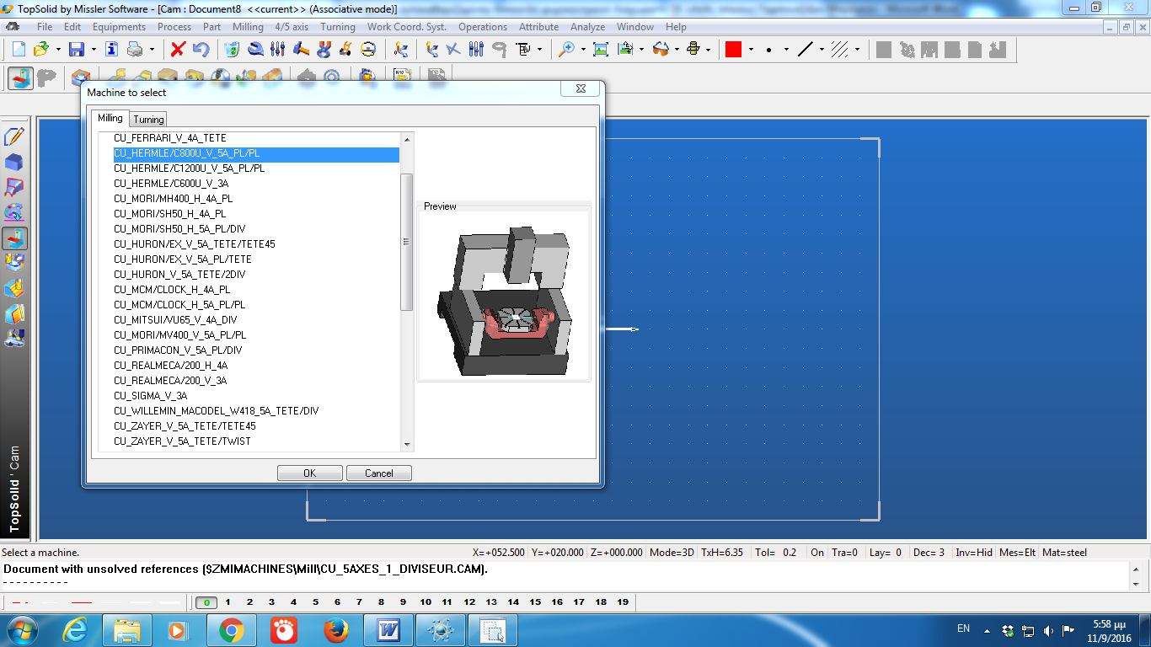Open the Milling menu

click(x=248, y=27)
